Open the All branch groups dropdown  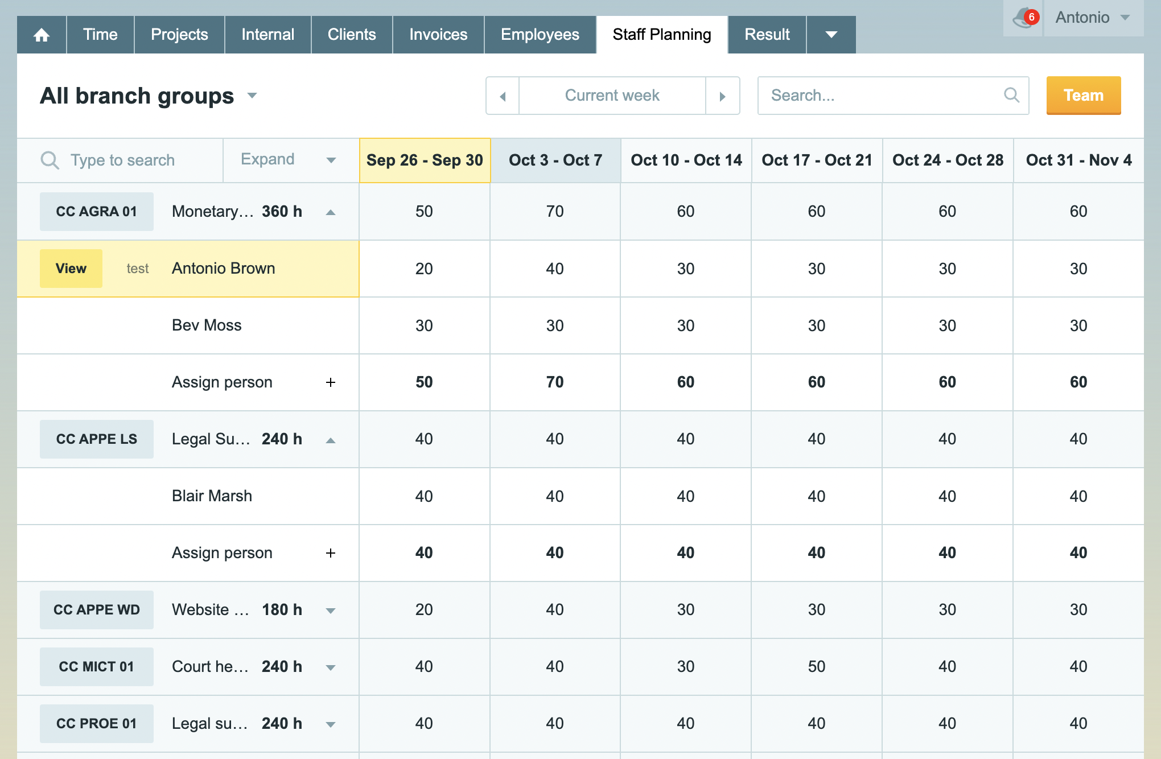(x=252, y=96)
